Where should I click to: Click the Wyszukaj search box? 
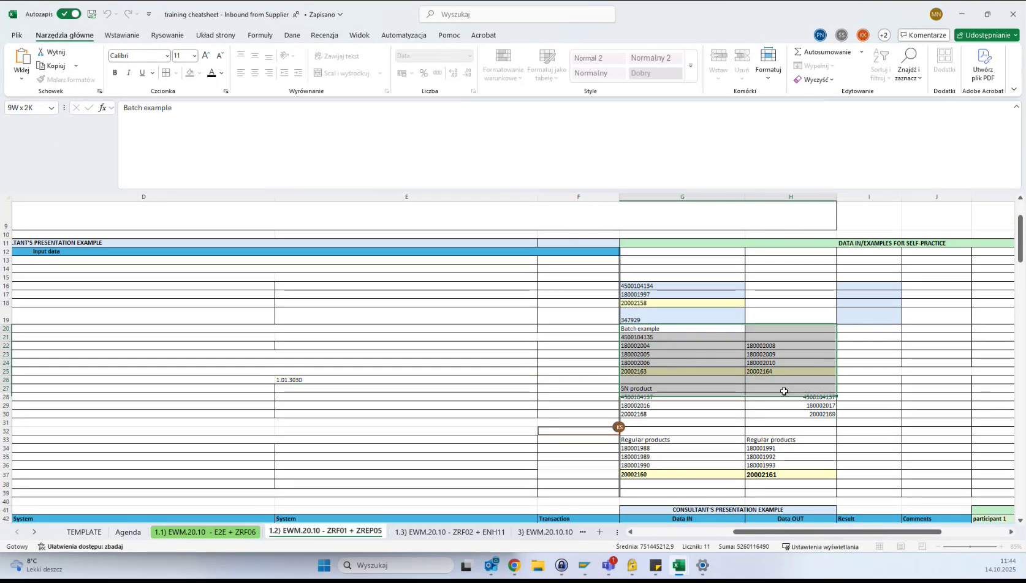(517, 14)
